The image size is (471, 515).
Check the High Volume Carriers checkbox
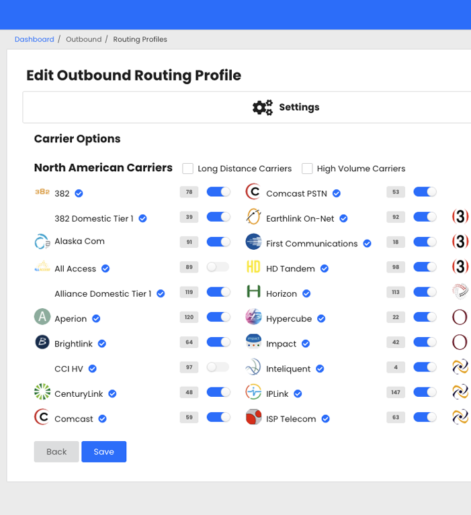click(307, 169)
